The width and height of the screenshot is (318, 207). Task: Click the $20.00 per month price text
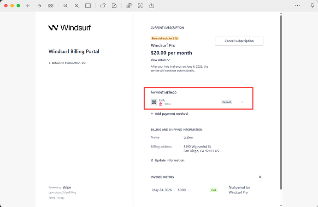pos(171,53)
